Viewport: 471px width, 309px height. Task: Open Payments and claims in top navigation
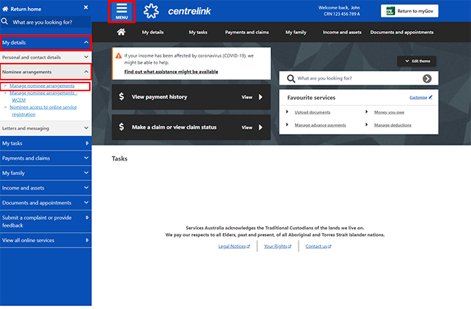coord(247,32)
